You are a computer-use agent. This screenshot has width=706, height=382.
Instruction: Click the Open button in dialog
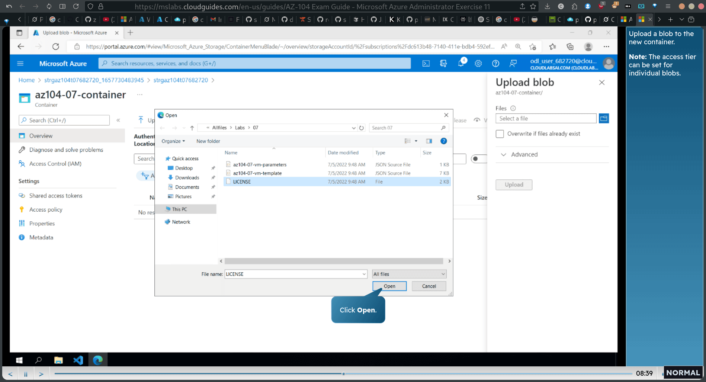(x=389, y=286)
